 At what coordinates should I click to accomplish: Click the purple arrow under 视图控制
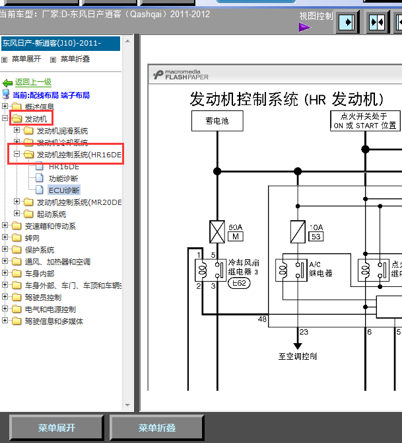pyautogui.click(x=305, y=27)
